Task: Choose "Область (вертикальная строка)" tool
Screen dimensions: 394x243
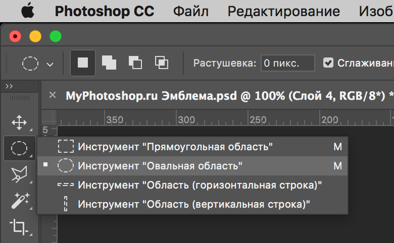Action: tap(193, 204)
